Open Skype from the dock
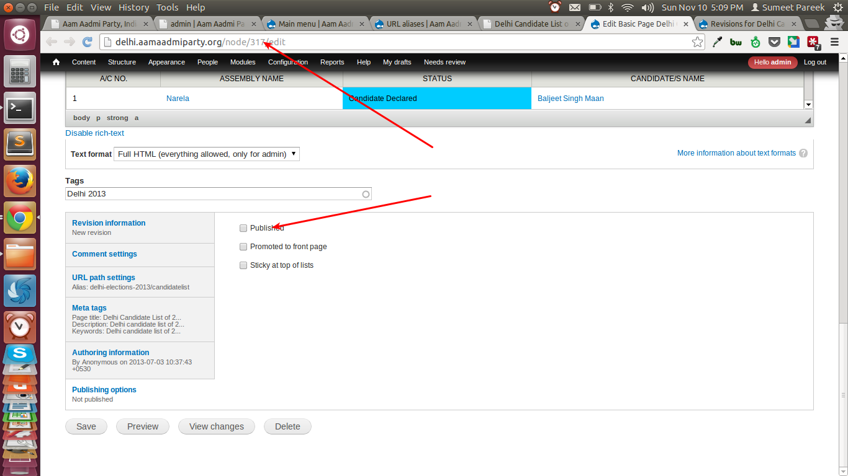The height and width of the screenshot is (476, 848). 20,355
